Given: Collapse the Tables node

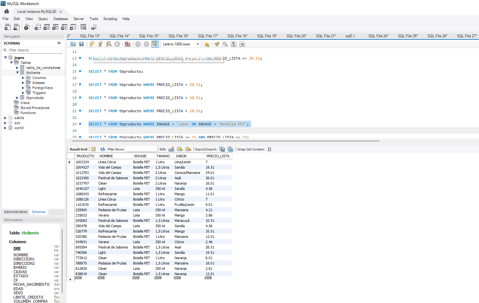Looking at the screenshot, I should pos(11,63).
